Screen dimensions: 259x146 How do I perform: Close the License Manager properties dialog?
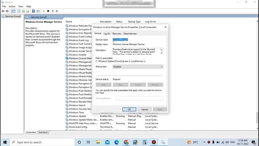click(166, 27)
